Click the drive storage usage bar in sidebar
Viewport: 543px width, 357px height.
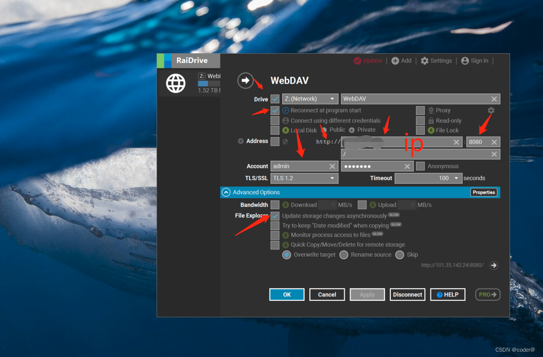pyautogui.click(x=209, y=83)
